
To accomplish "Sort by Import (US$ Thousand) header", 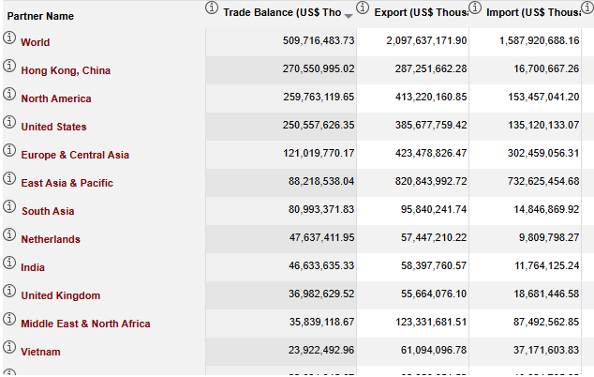I will click(x=533, y=12).
